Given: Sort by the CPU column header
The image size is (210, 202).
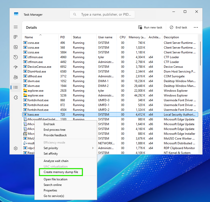Looking at the screenshot, I should (122, 37).
